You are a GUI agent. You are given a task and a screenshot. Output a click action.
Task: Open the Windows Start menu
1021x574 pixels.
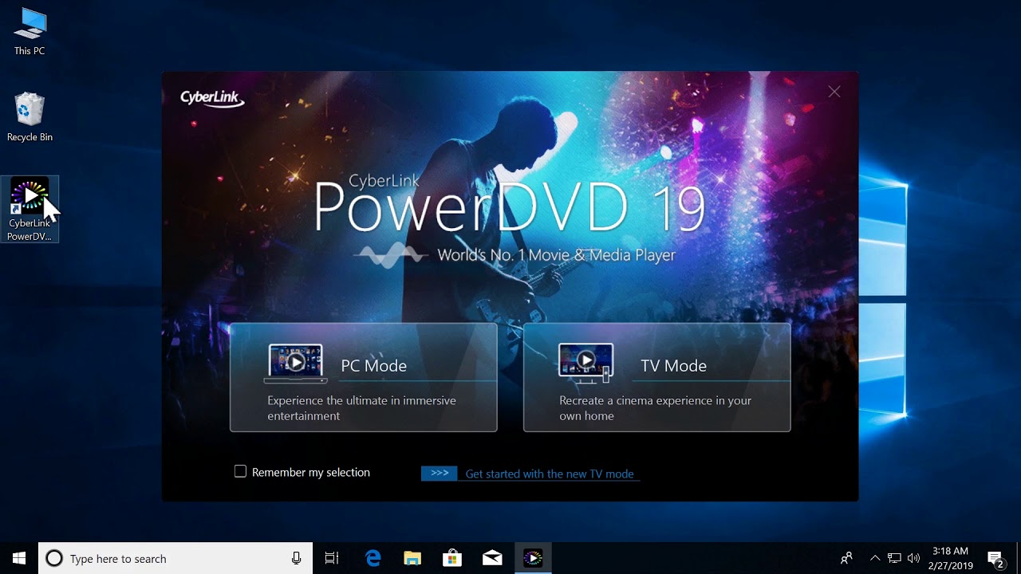tap(19, 558)
